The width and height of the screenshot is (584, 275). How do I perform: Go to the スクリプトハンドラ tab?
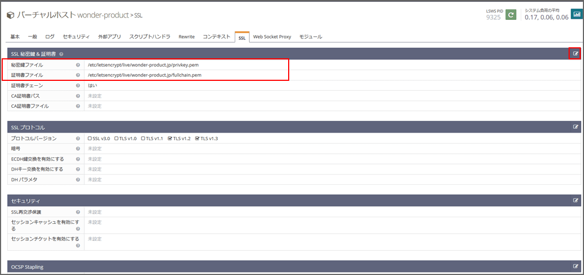[149, 37]
